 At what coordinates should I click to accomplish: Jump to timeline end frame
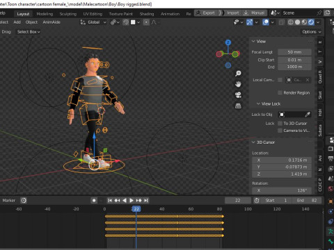pos(146,201)
